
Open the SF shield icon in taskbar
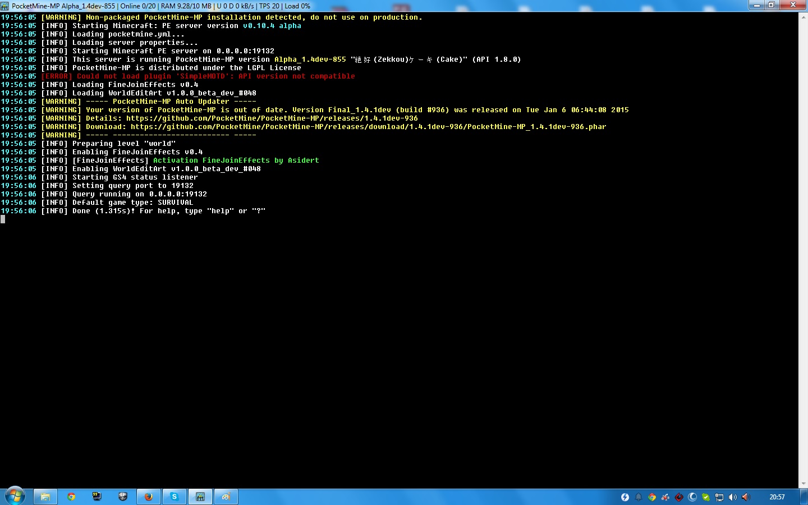pyautogui.click(x=123, y=497)
